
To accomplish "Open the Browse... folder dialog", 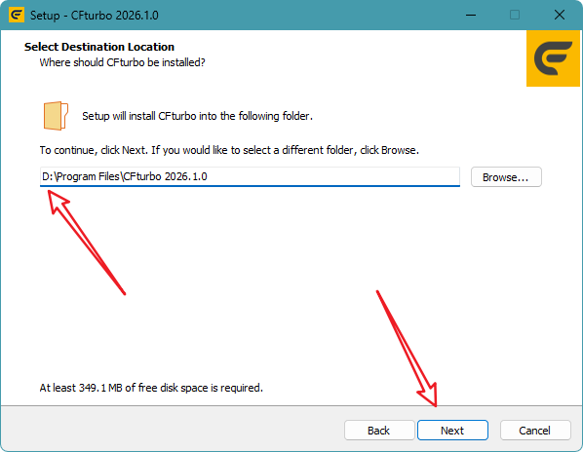I will tap(506, 176).
